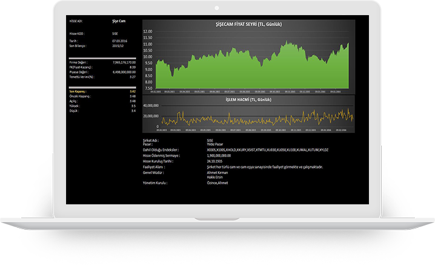
Task: Select the FK ratio value '8.39'
Action: 133,67
